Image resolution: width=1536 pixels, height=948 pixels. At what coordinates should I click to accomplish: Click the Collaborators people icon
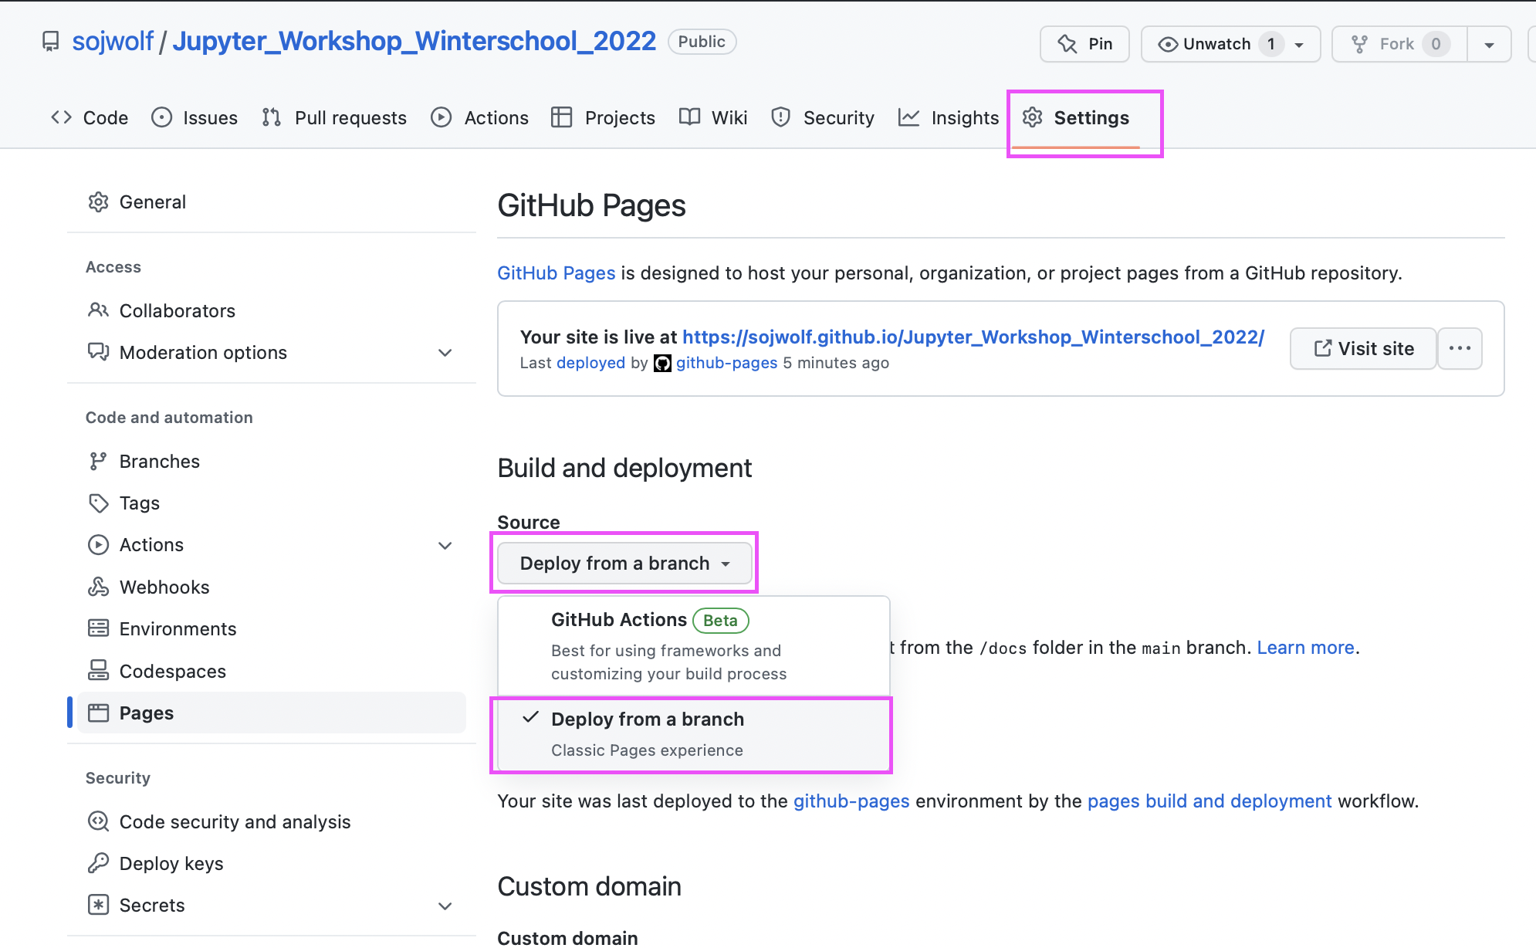click(98, 310)
